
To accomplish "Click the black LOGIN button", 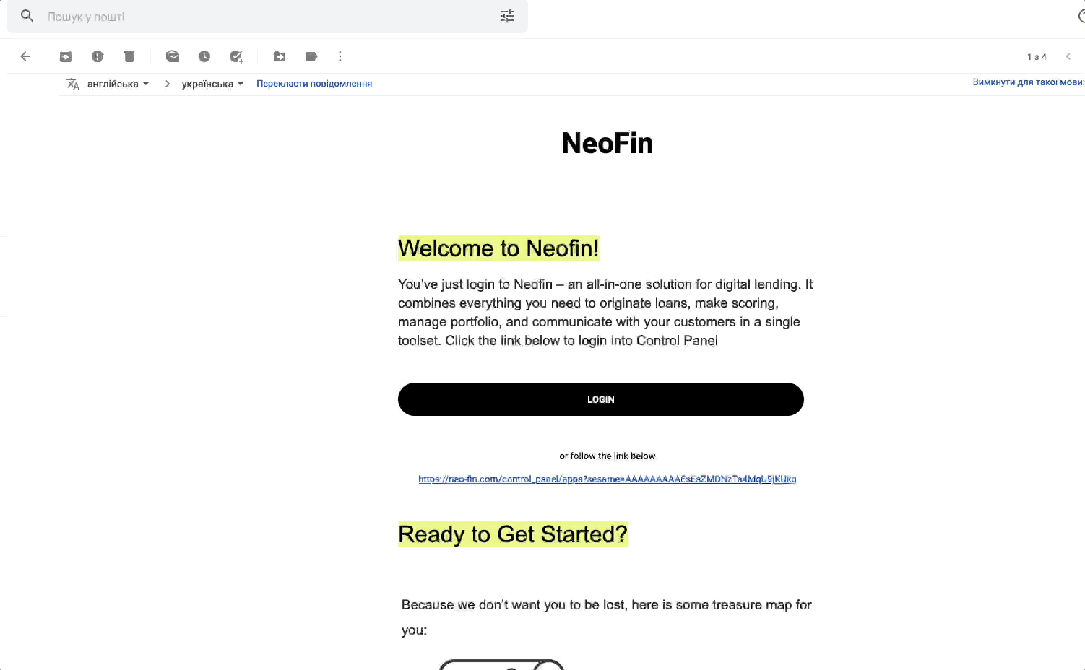I will tap(601, 399).
